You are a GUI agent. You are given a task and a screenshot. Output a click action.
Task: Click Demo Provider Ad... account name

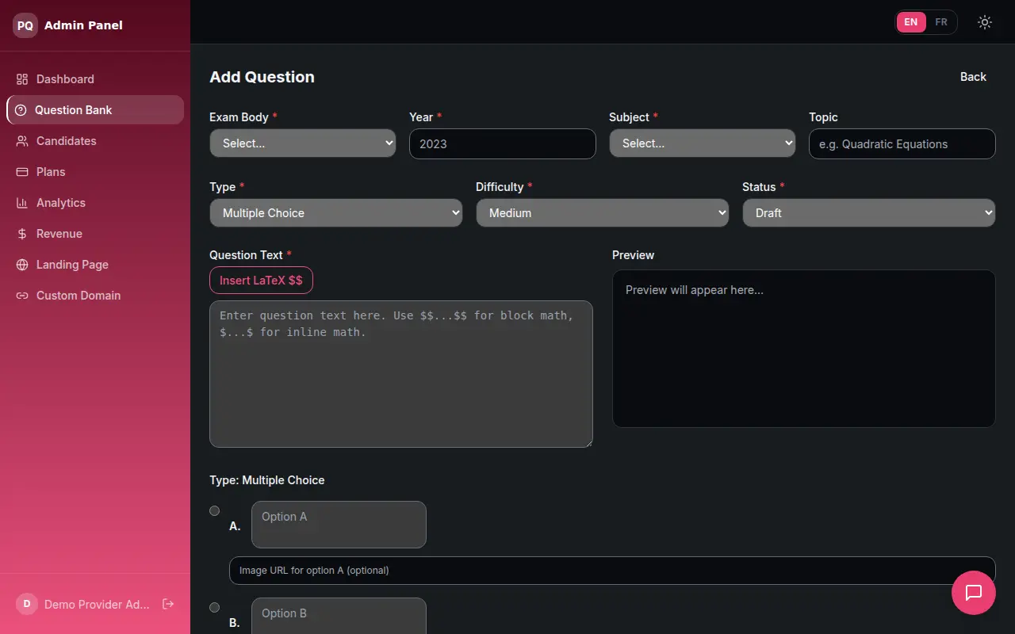pos(97,605)
